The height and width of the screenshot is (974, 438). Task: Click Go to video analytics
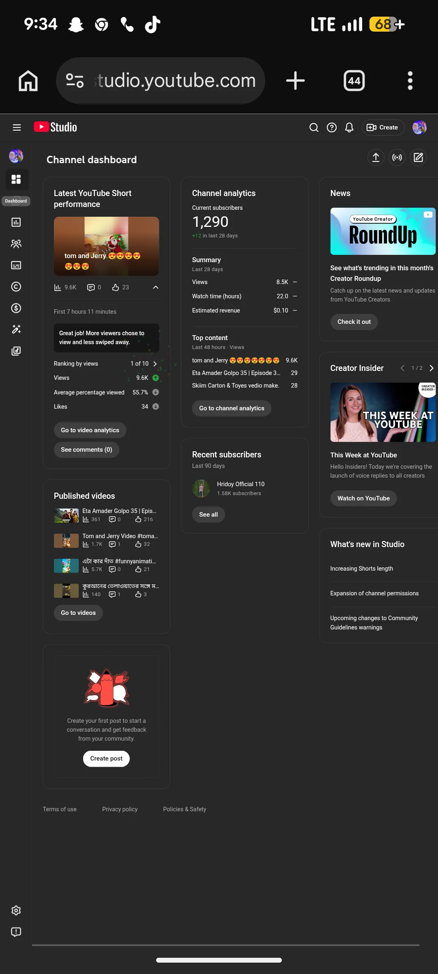tap(90, 430)
